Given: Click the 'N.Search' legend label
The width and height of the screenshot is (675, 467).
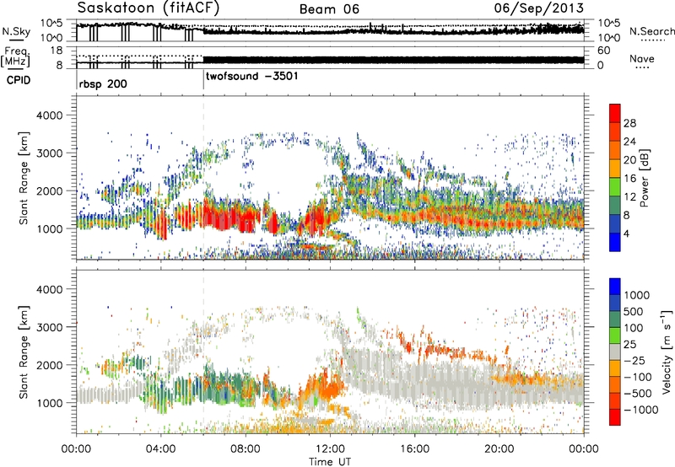Looking at the screenshot, I should [x=651, y=31].
